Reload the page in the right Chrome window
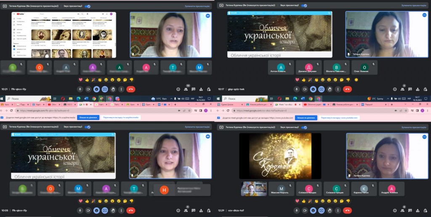The width and height of the screenshot is (431, 217). pyautogui.click(x=228, y=110)
